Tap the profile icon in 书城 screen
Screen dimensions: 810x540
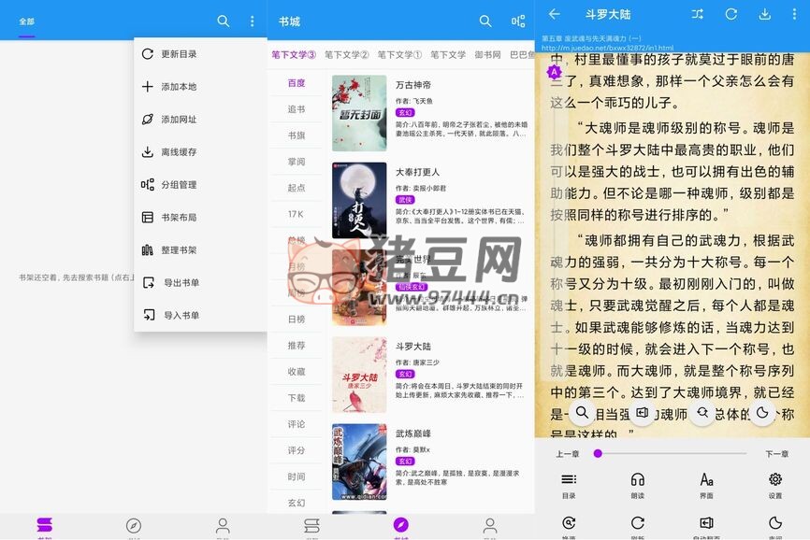490,526
